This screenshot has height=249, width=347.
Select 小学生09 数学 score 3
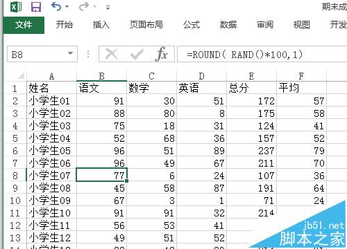click(151, 201)
